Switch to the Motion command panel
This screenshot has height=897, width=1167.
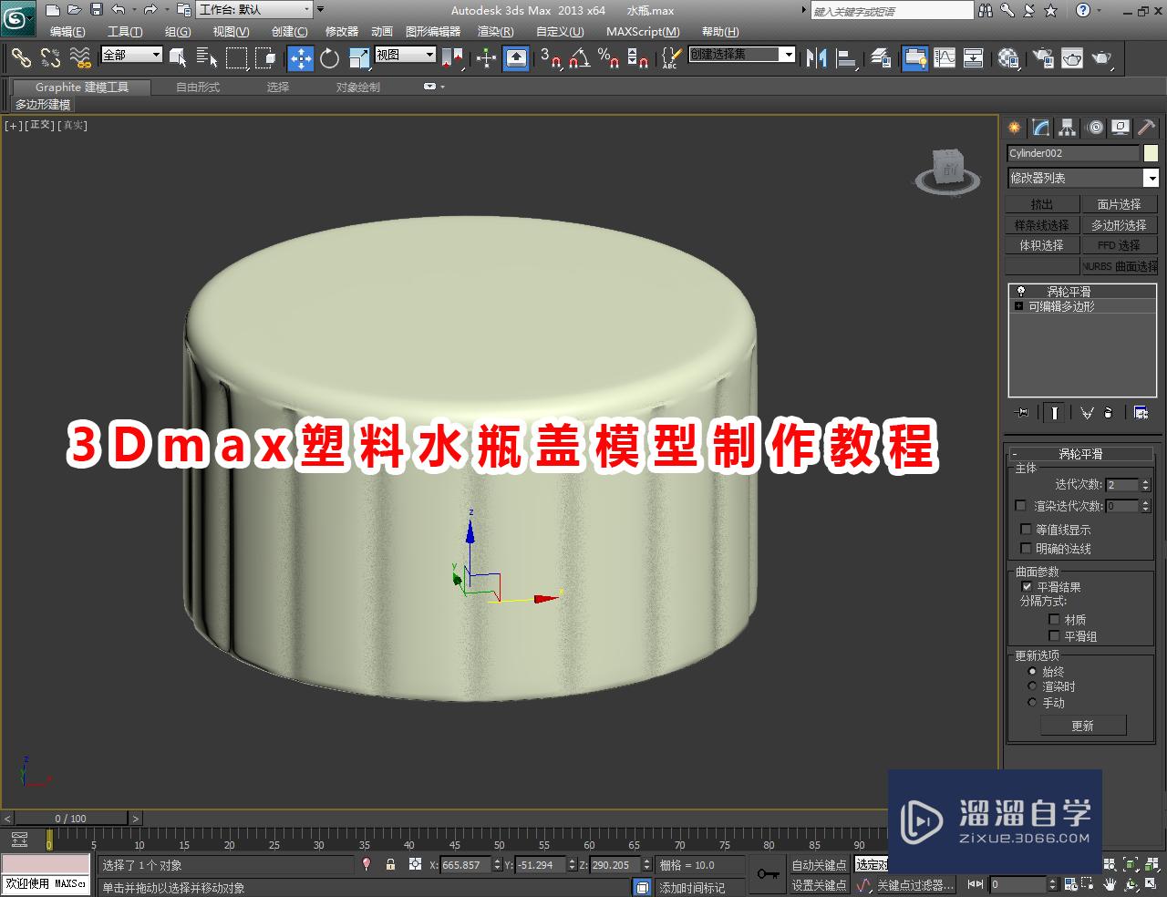(x=1095, y=128)
